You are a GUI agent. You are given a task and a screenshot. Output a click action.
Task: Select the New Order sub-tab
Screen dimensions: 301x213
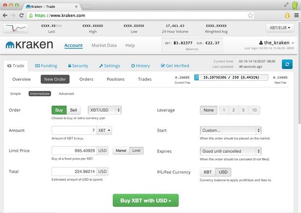[55, 79]
